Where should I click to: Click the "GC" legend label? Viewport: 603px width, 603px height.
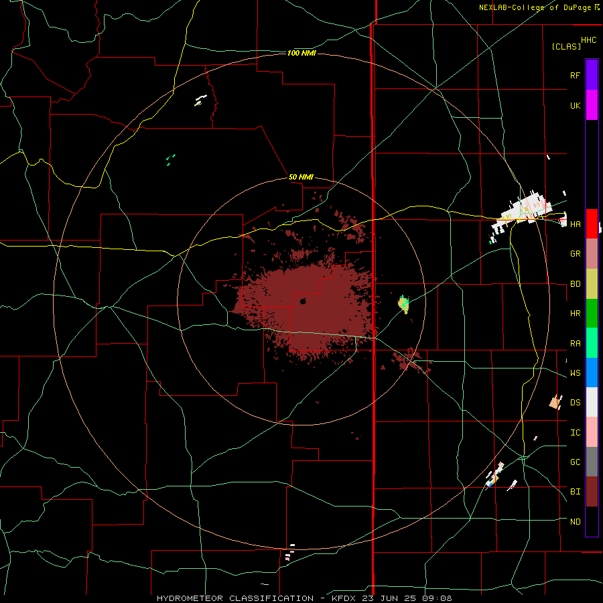575,462
